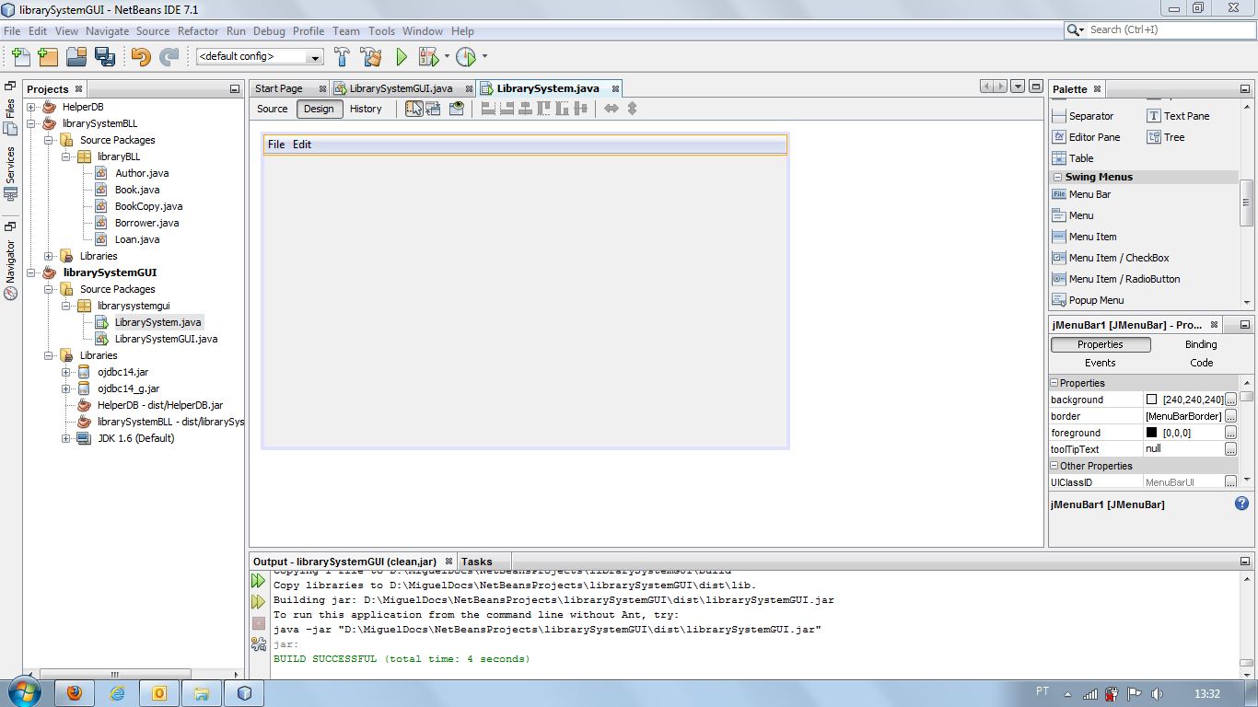The image size is (1258, 707).
Task: Click the Binding tab in the properties pane
Action: click(1200, 344)
